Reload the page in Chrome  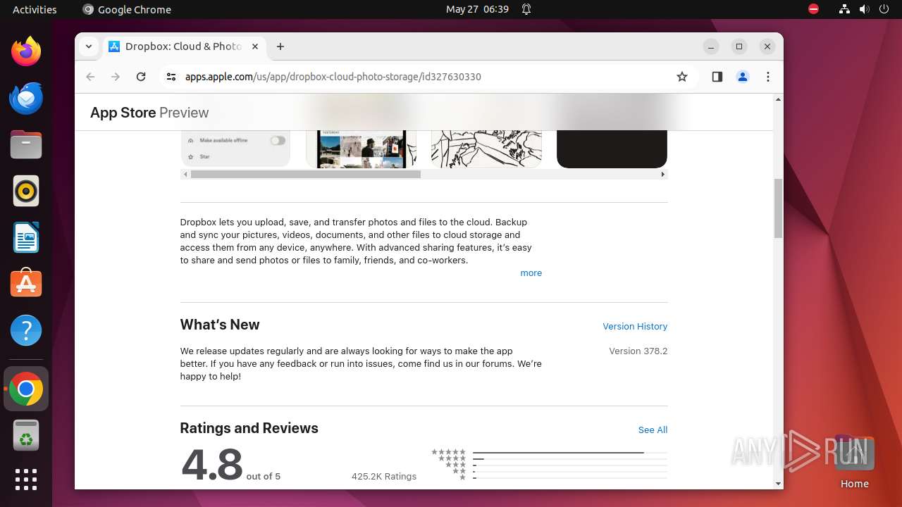click(x=141, y=77)
